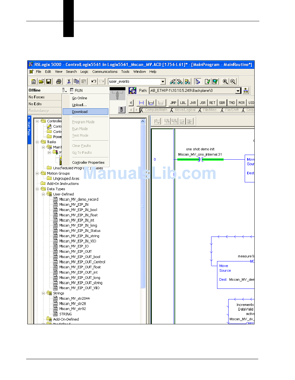The height and width of the screenshot is (380, 295).
Task: Click the Copy toolbar icon
Action: tap(76, 82)
